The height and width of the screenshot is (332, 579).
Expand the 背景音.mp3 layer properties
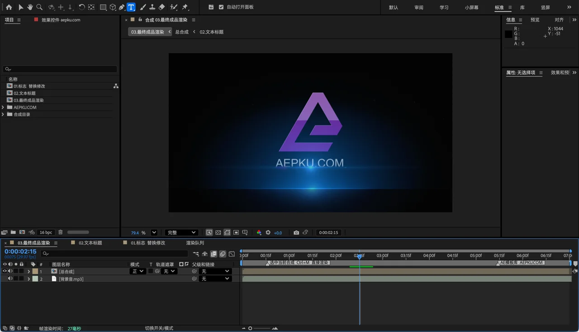29,279
